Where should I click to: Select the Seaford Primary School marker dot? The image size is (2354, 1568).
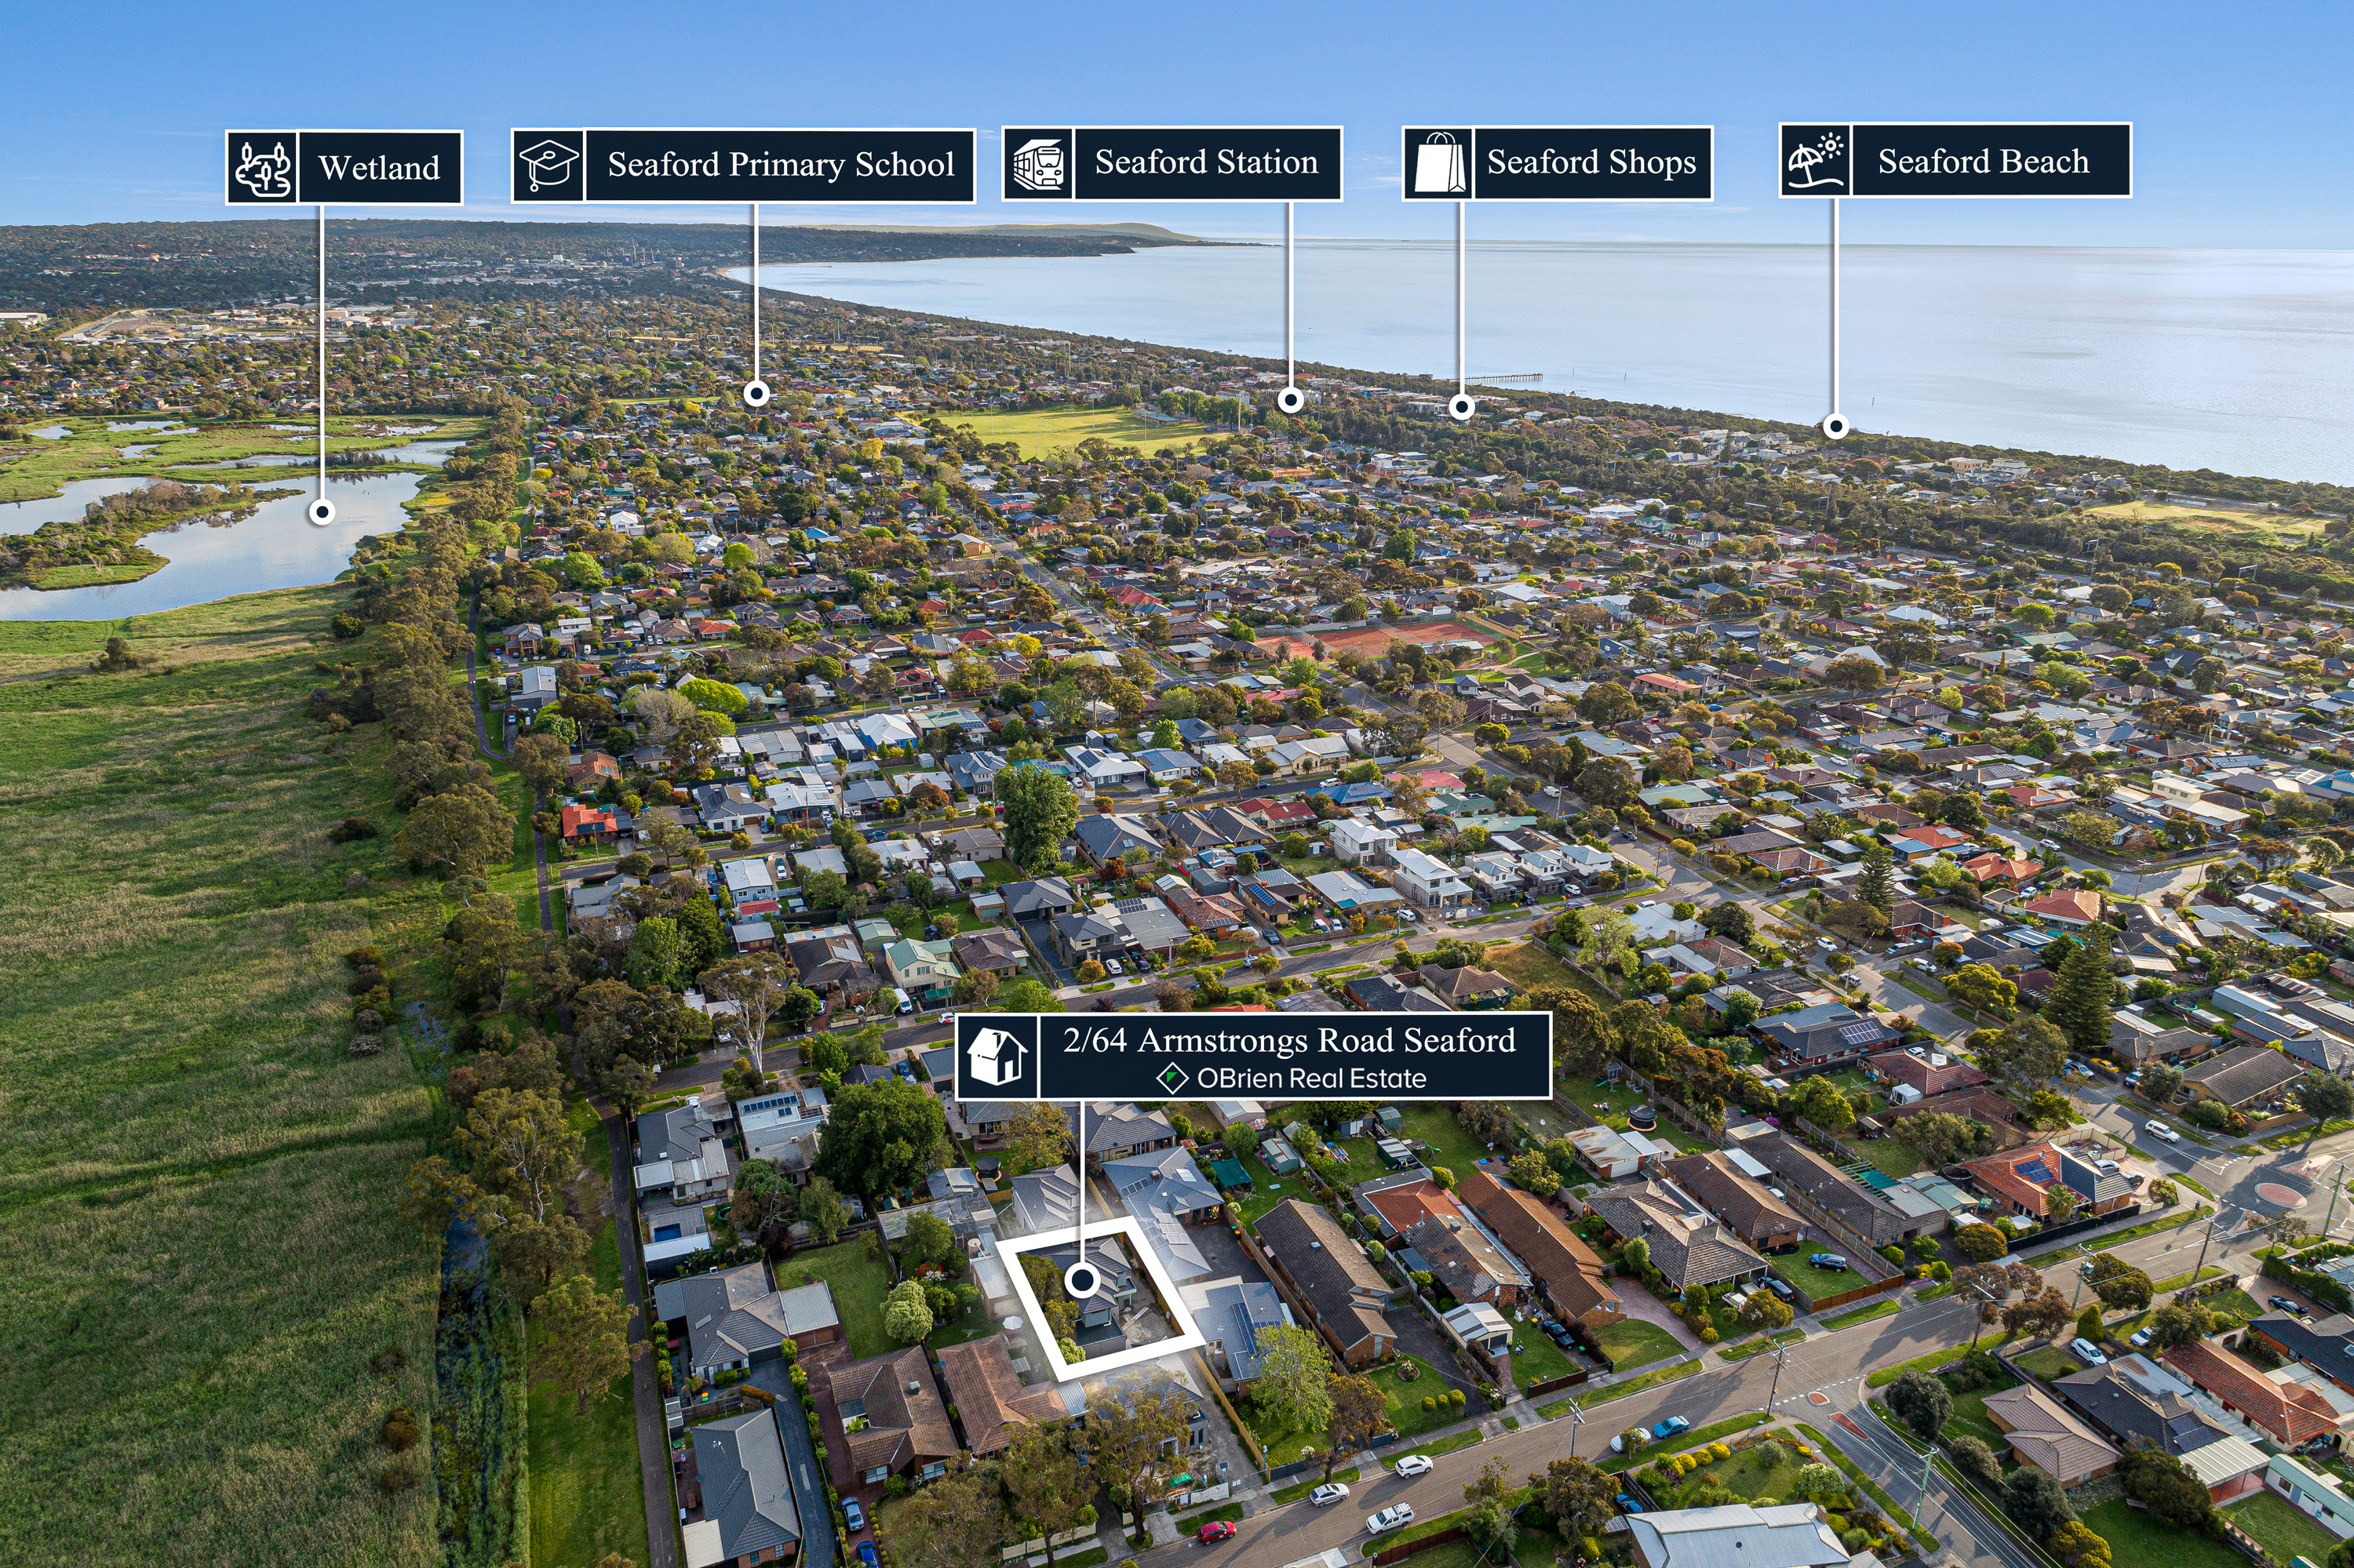pyautogui.click(x=756, y=393)
